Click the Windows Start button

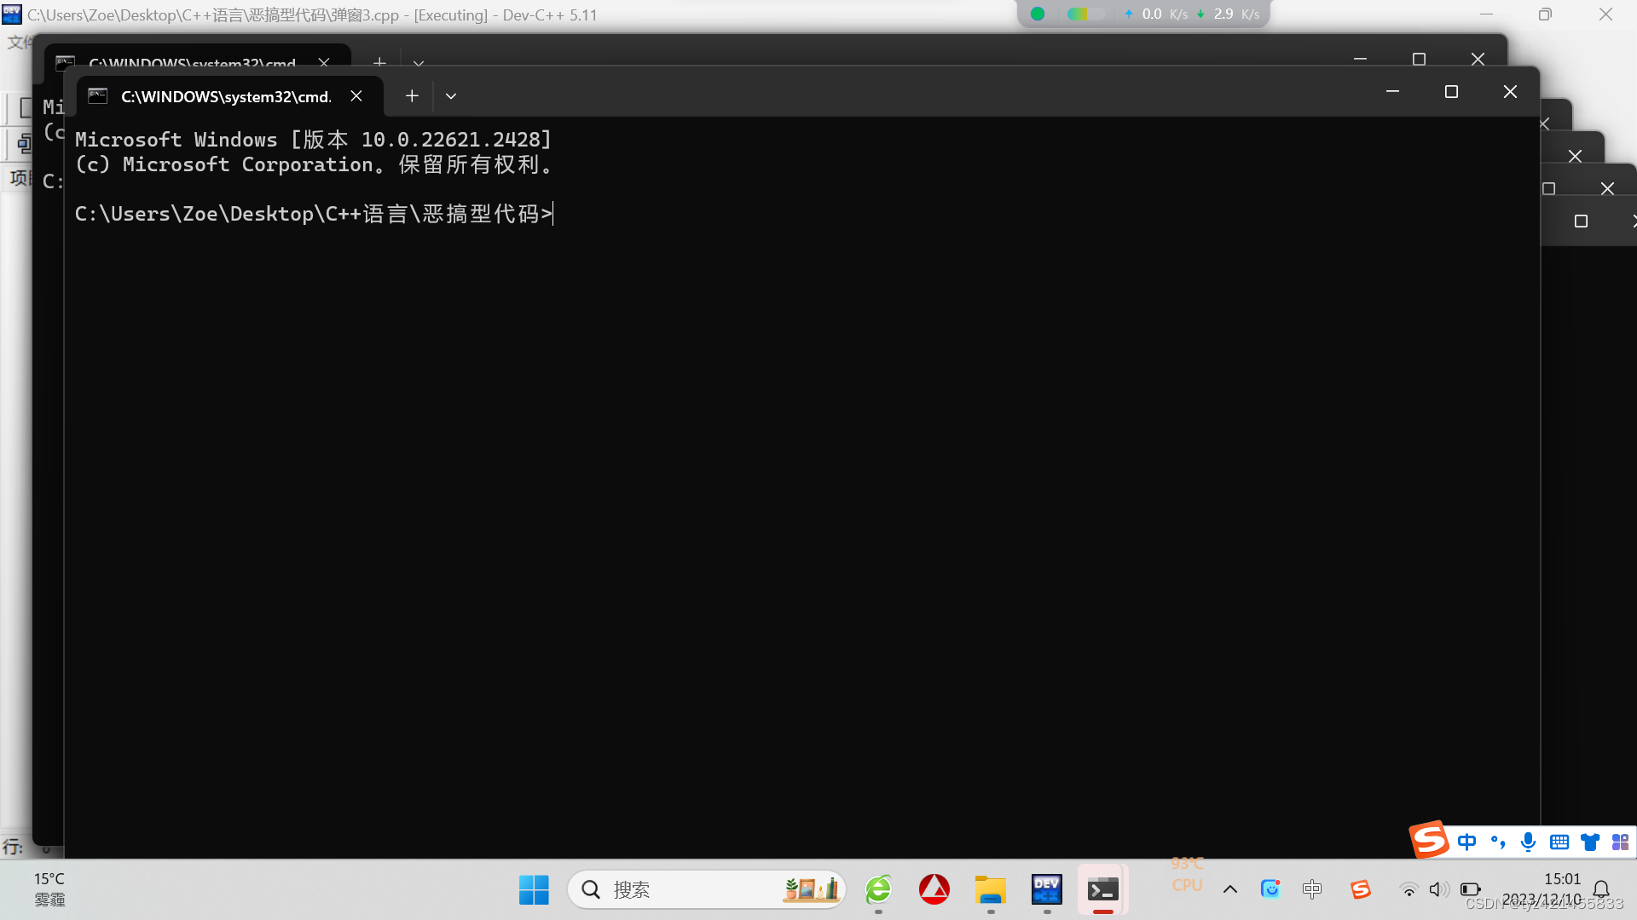coord(534,889)
